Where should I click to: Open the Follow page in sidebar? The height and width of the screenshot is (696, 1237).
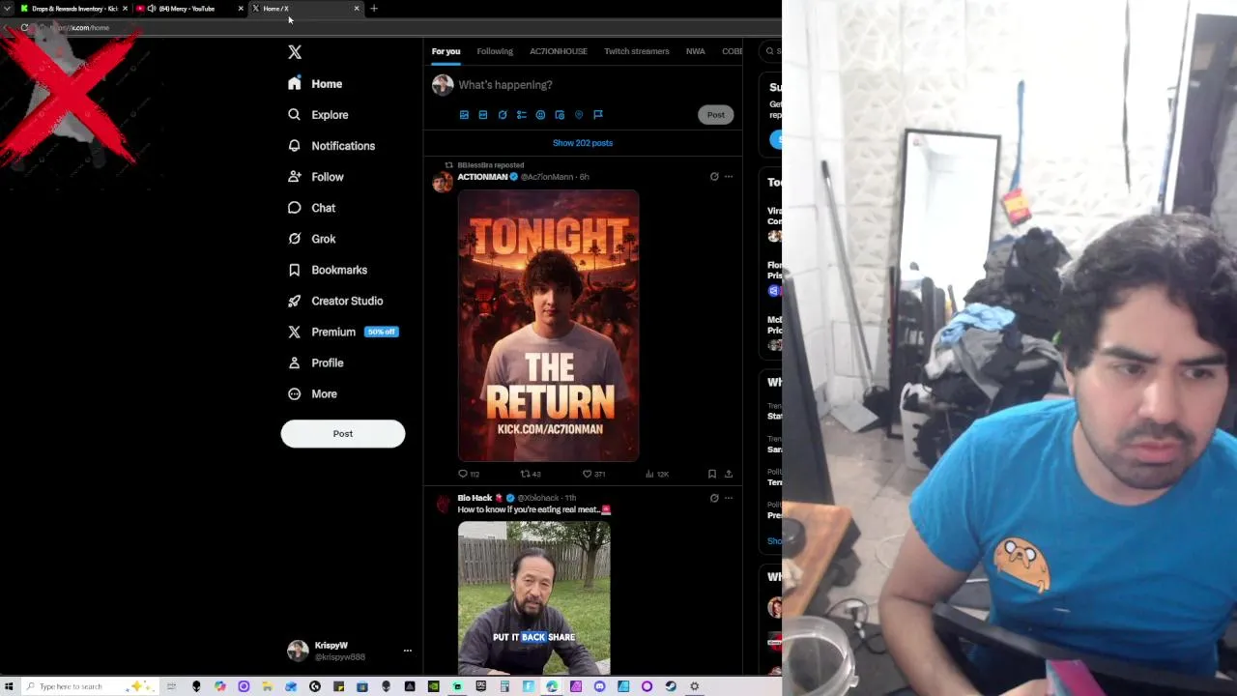(x=316, y=177)
